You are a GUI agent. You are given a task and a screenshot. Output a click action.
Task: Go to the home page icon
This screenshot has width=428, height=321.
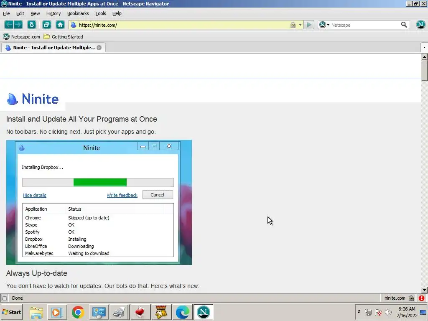[x=60, y=25]
